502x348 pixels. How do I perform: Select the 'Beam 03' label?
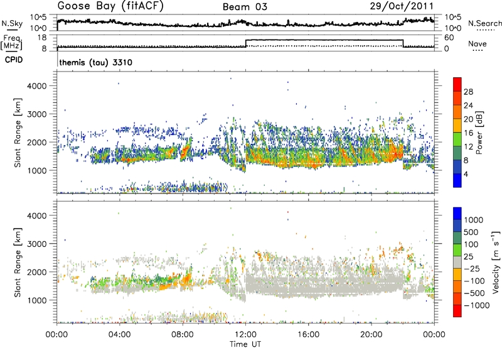(x=245, y=7)
